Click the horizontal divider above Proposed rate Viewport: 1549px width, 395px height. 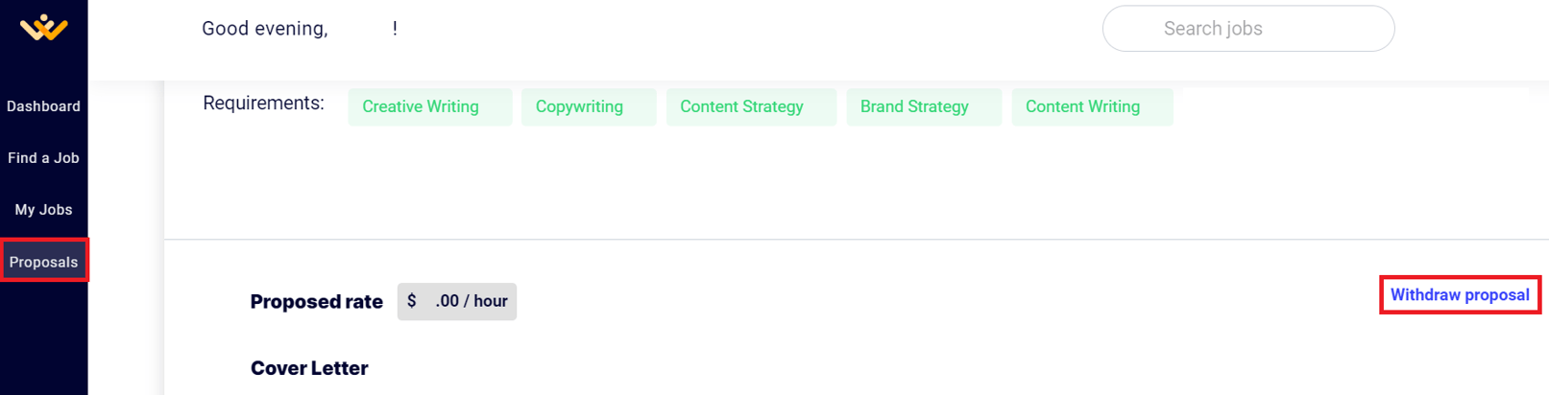(x=855, y=239)
